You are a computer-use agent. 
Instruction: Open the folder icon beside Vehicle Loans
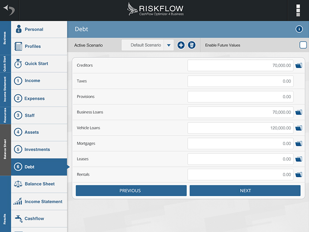tap(299, 128)
